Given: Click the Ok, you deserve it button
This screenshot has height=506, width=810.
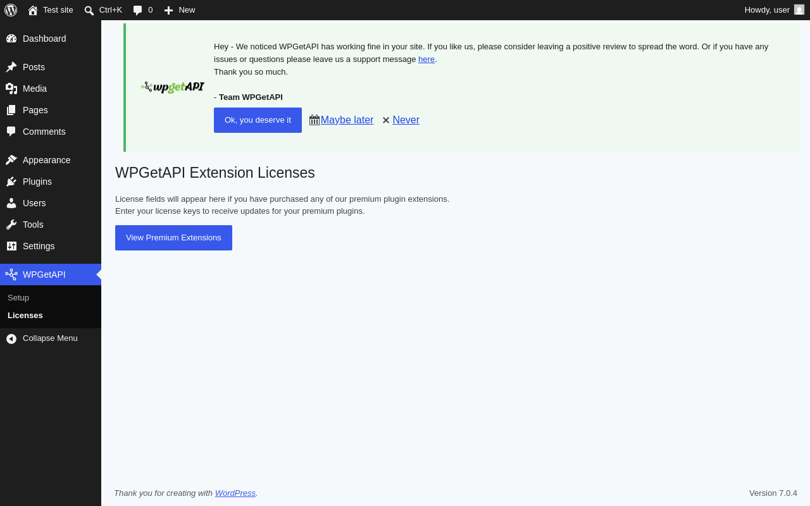Looking at the screenshot, I should point(258,120).
